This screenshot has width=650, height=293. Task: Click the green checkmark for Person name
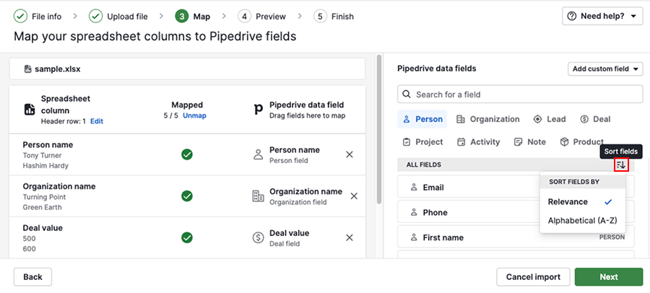click(186, 154)
